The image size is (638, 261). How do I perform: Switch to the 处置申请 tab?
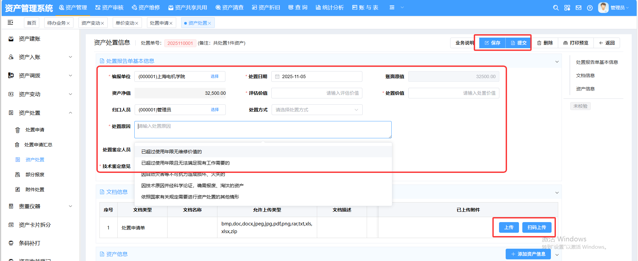159,23
